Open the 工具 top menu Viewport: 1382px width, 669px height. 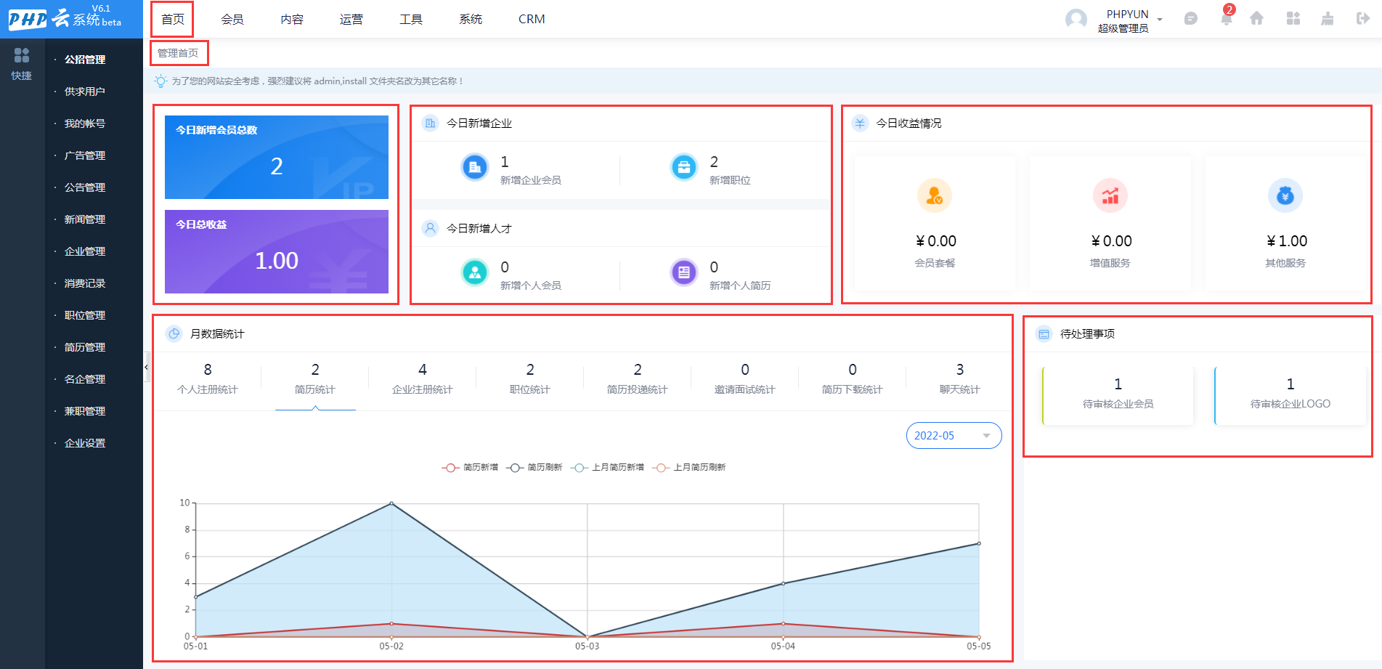(x=411, y=19)
